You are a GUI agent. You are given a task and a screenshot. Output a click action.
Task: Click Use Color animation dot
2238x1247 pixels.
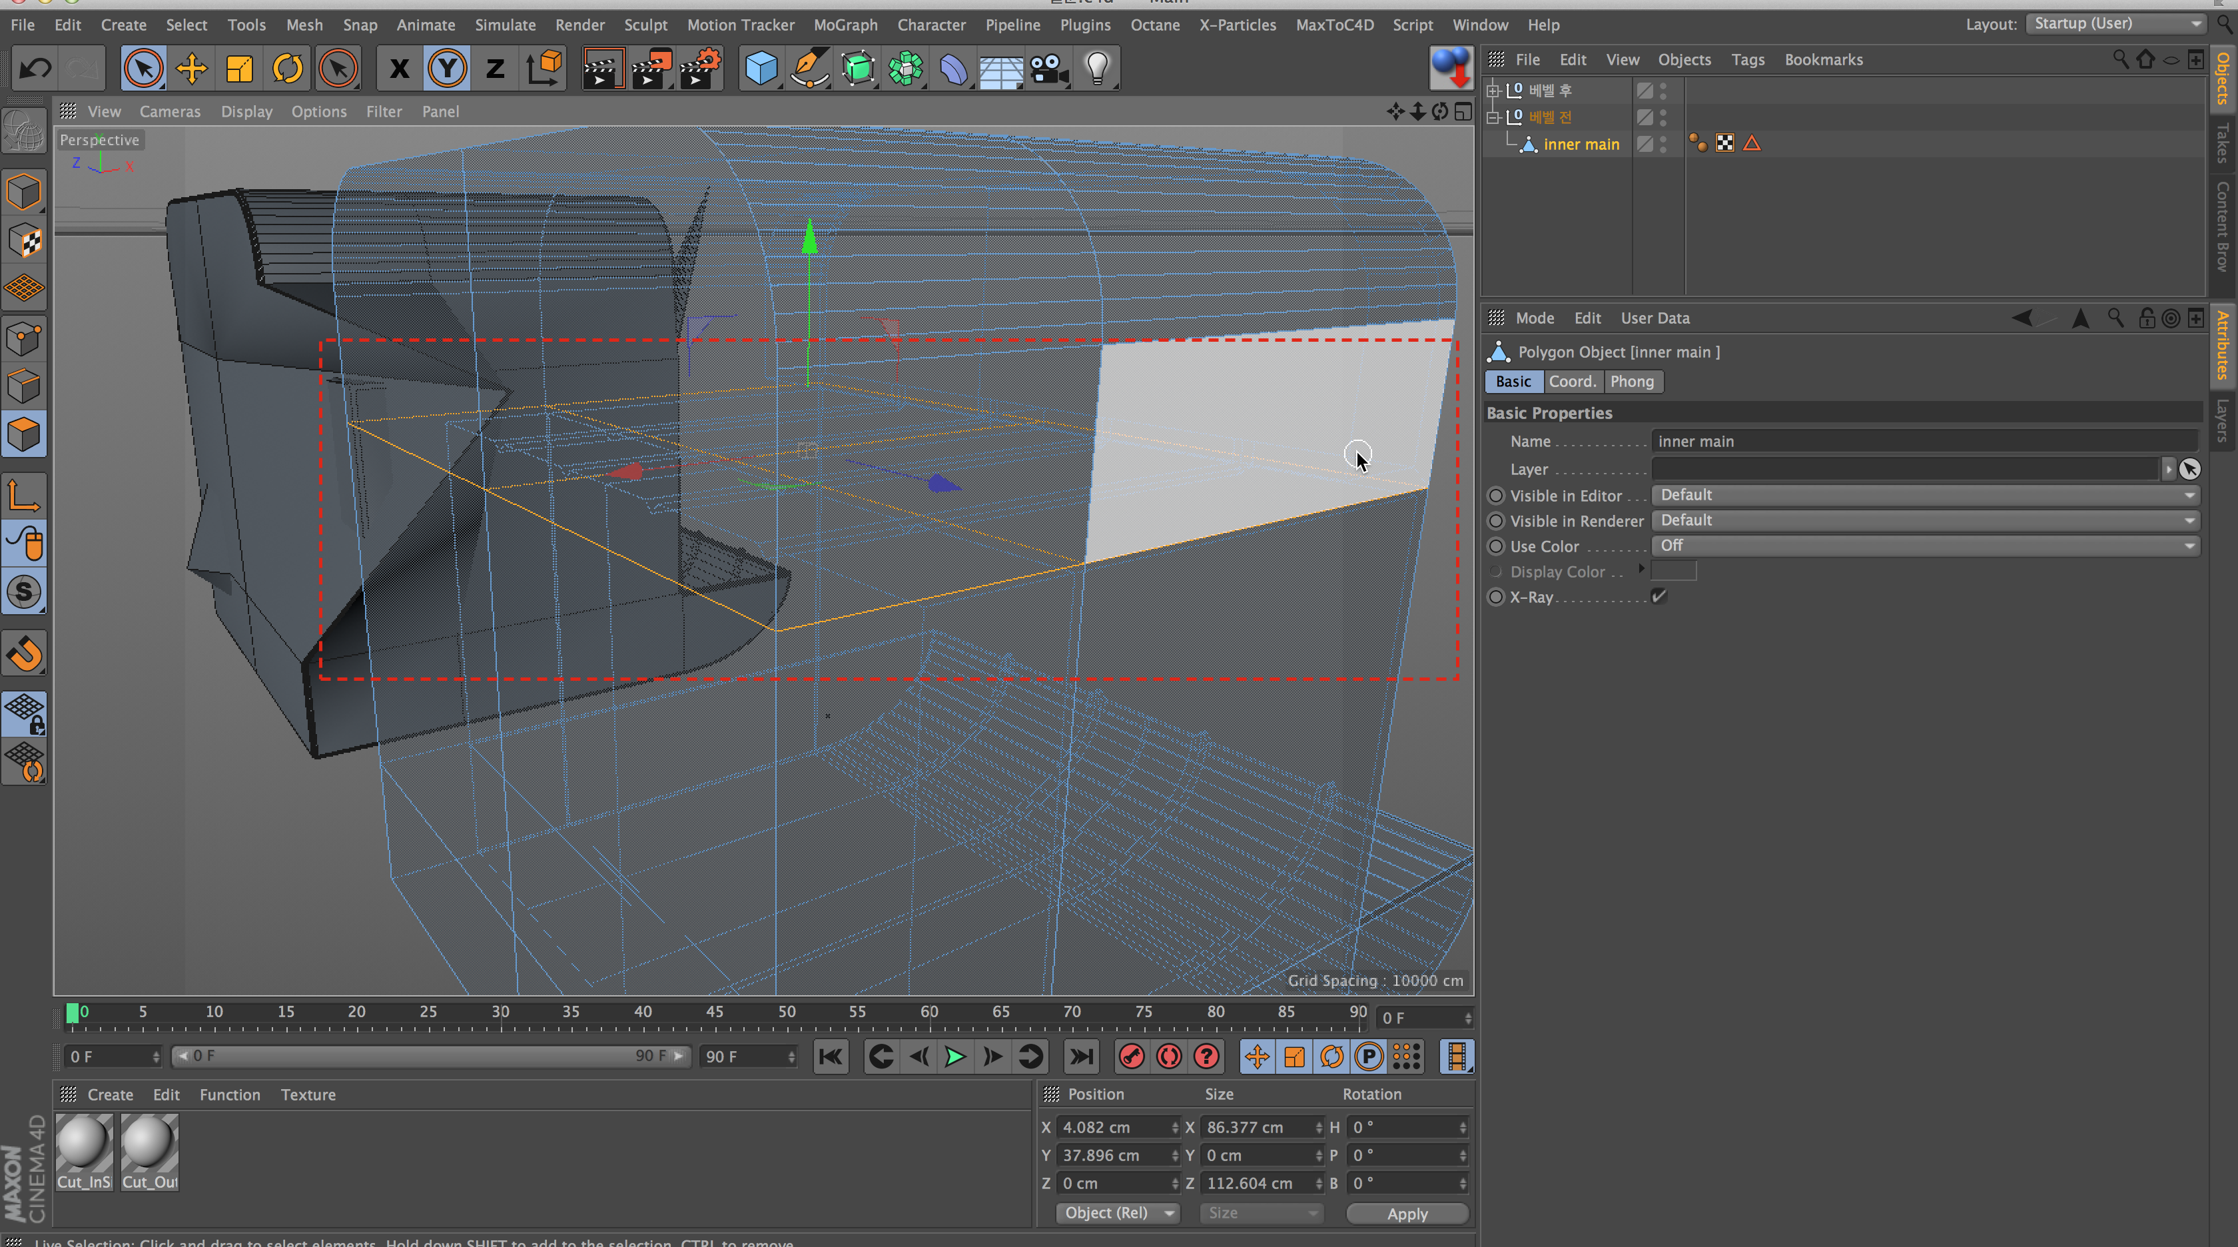coord(1495,546)
